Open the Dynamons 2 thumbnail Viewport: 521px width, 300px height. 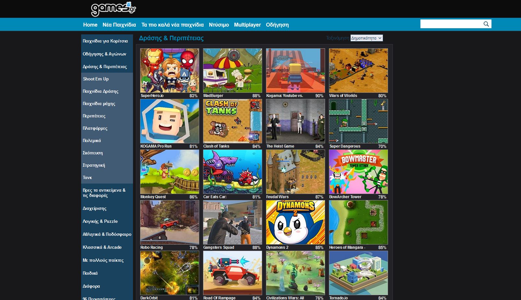click(x=296, y=222)
